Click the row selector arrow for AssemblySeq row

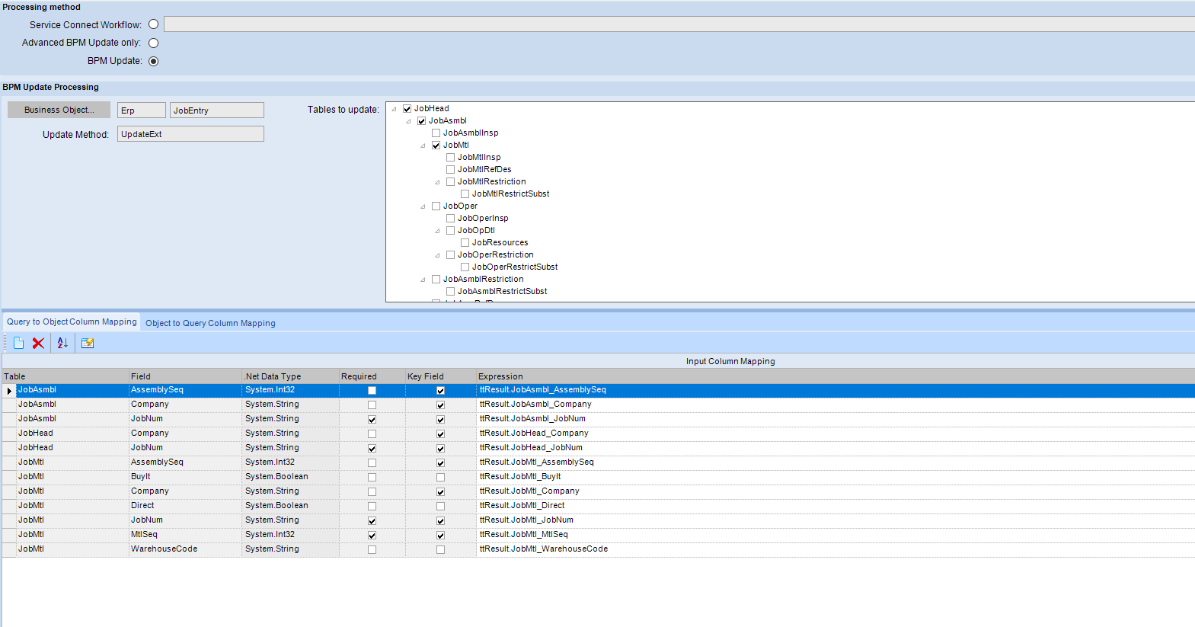point(9,391)
